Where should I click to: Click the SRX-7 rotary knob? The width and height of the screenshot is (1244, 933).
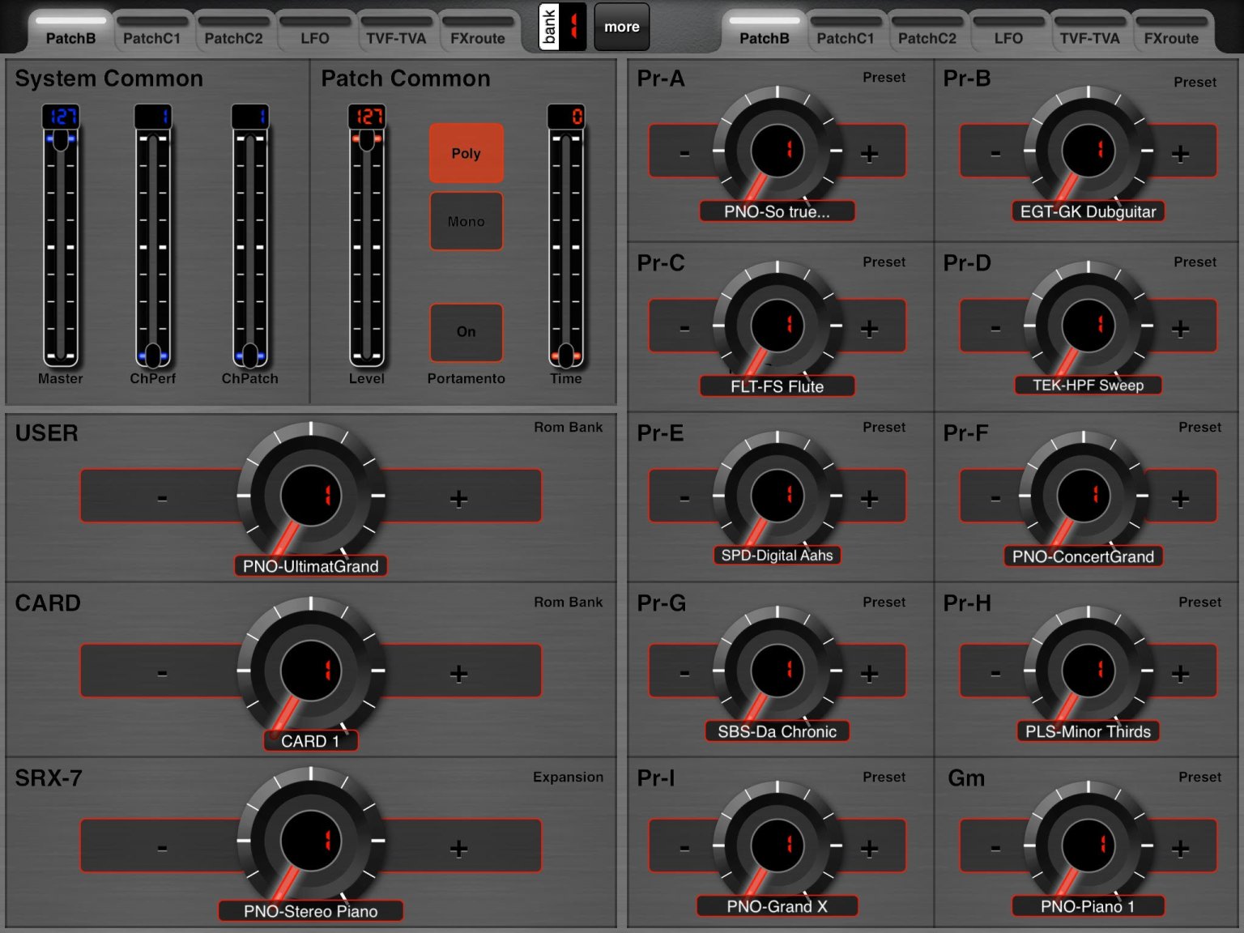pos(311,840)
